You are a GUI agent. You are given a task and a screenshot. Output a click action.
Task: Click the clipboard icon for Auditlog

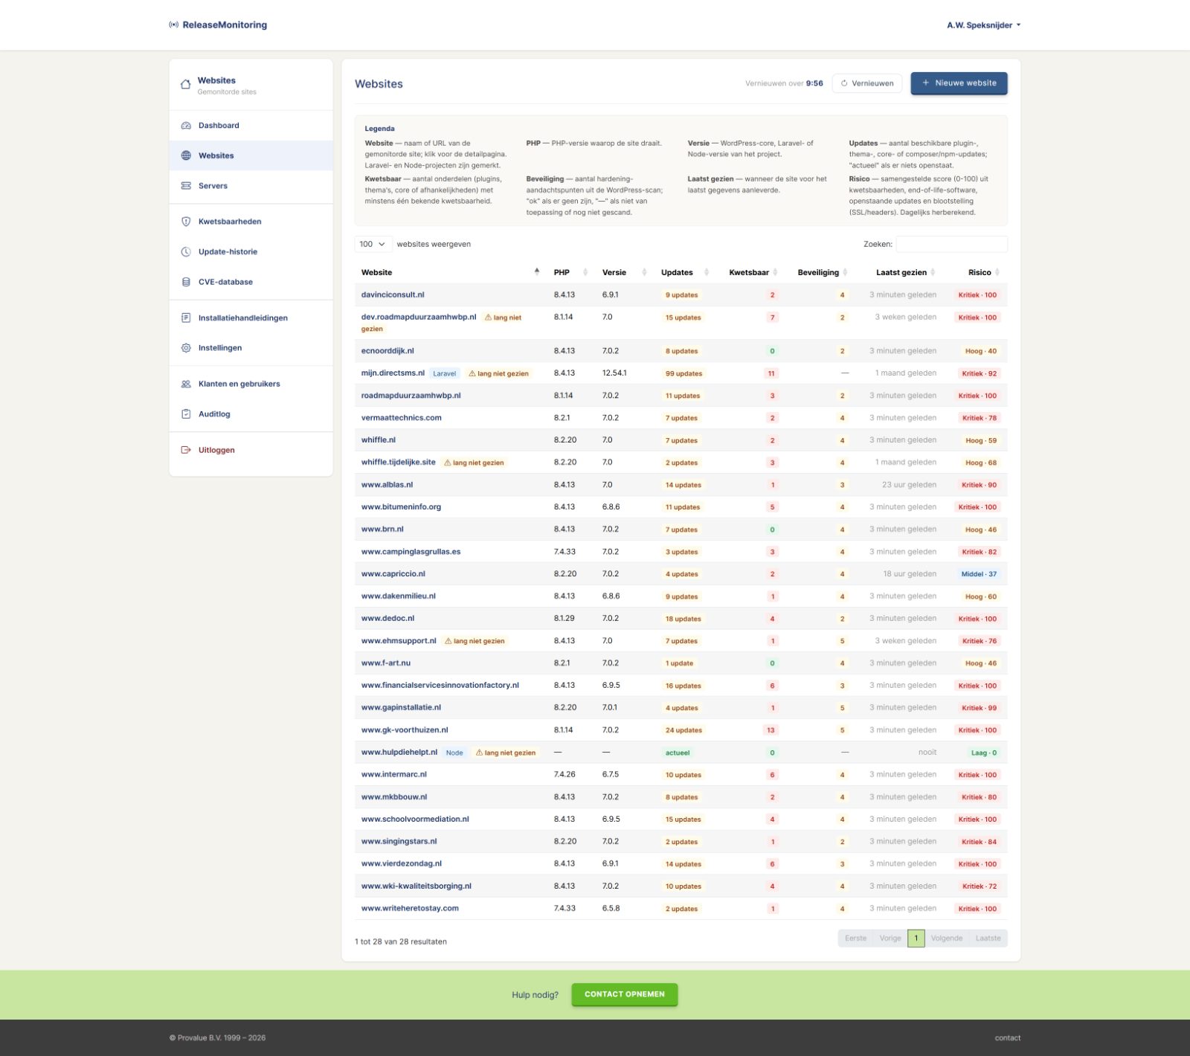tap(186, 414)
